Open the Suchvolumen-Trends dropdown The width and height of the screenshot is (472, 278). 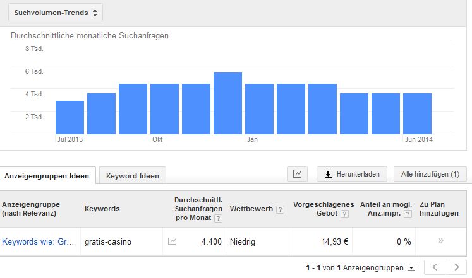click(x=56, y=13)
